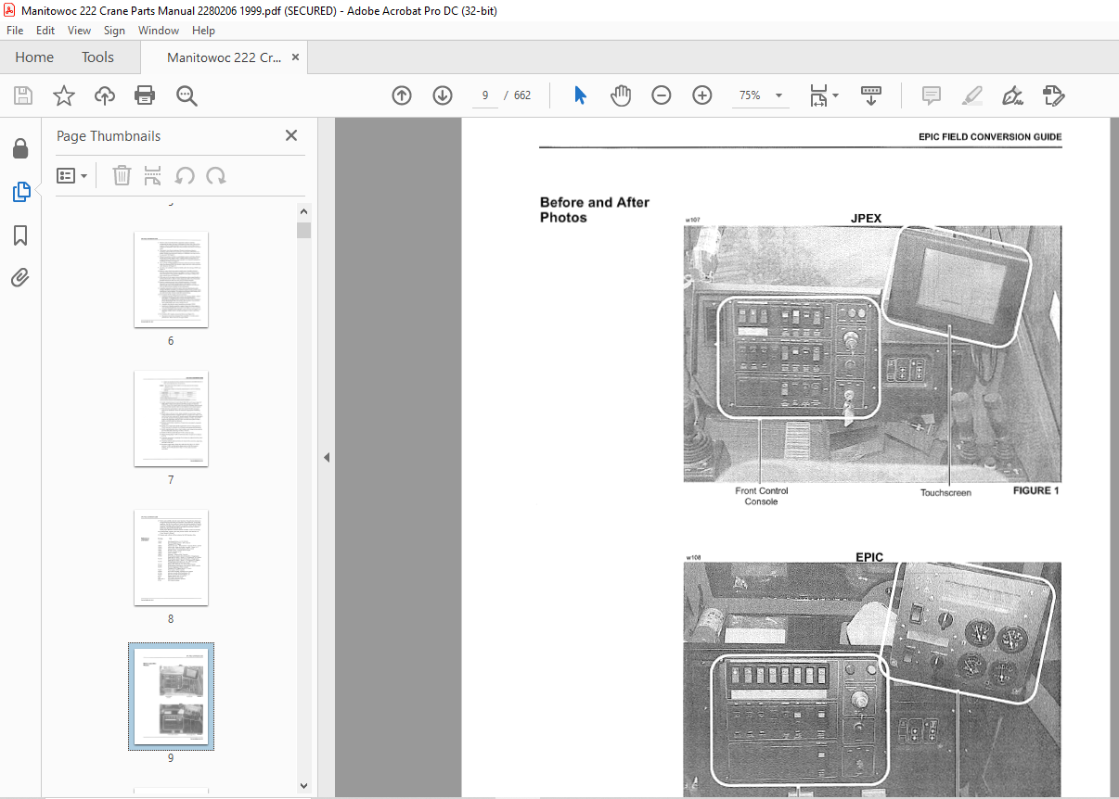Open the Sign document pen tool
Image resolution: width=1119 pixels, height=799 pixels.
[x=1012, y=95]
